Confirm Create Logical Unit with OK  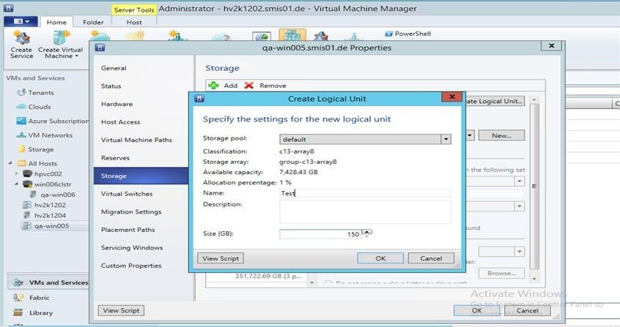pyautogui.click(x=380, y=258)
